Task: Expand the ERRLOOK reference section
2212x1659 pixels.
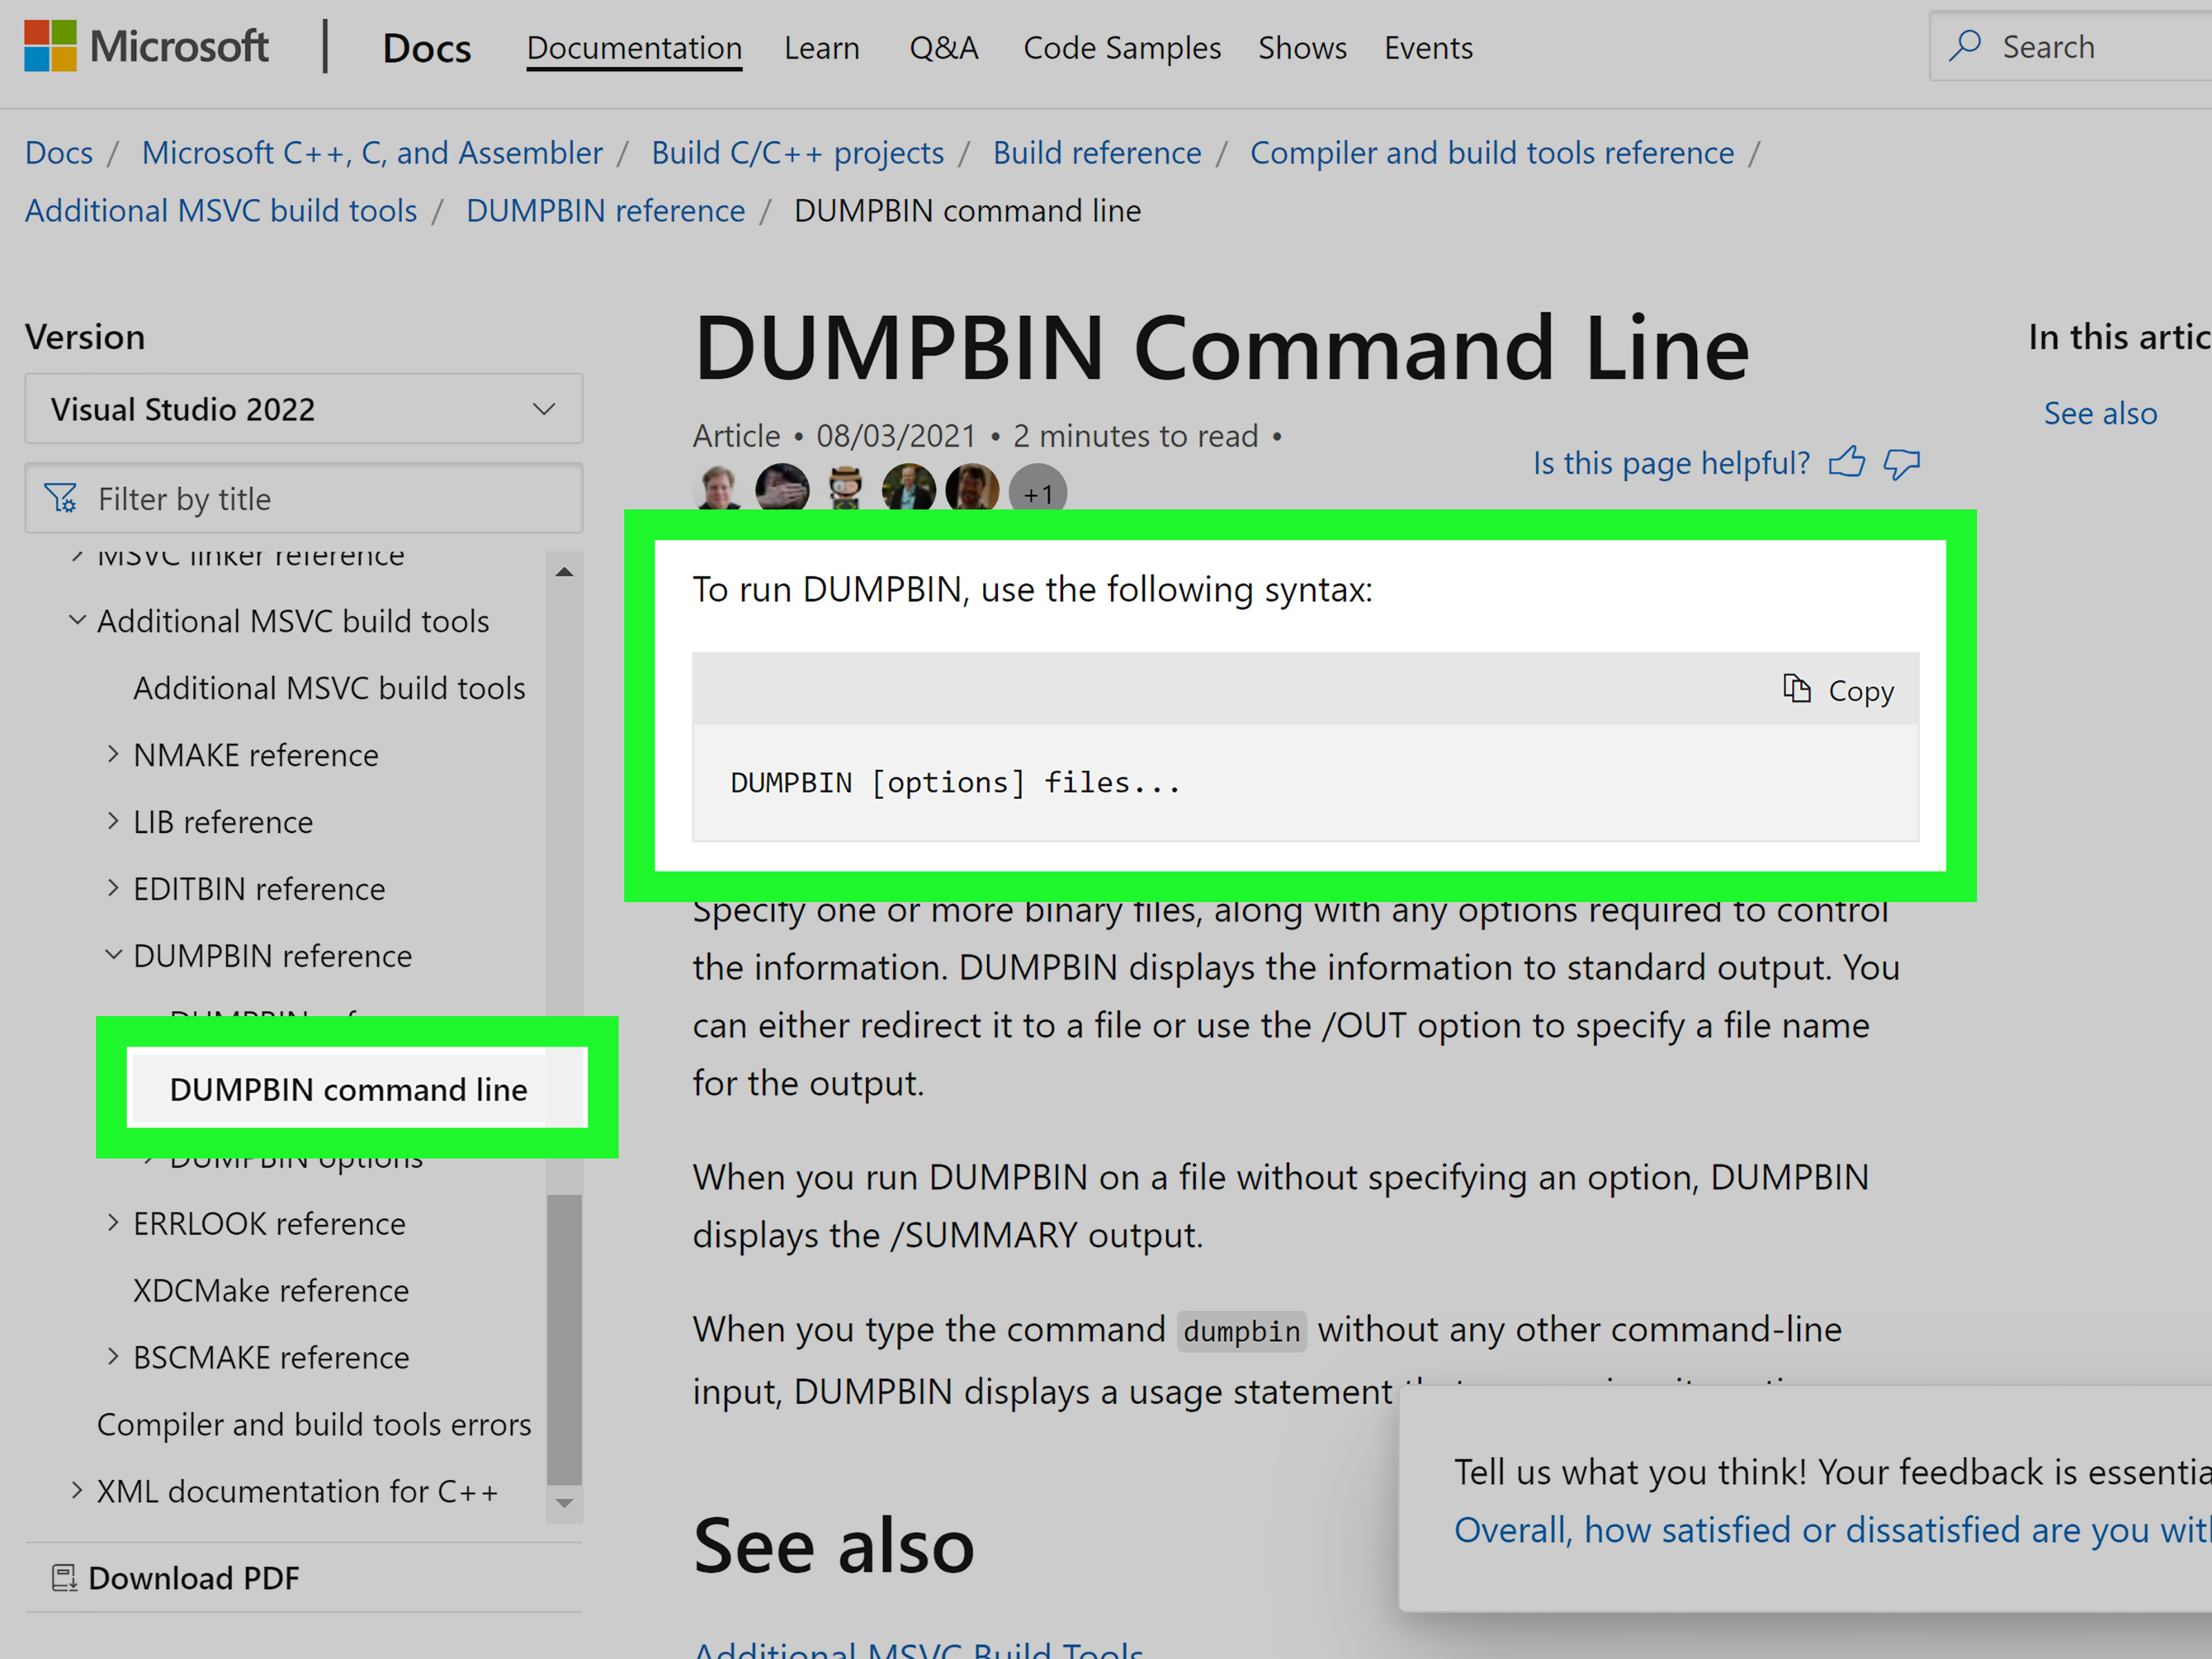Action: click(x=113, y=1222)
